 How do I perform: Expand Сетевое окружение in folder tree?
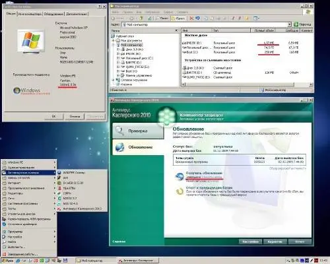[114, 80]
